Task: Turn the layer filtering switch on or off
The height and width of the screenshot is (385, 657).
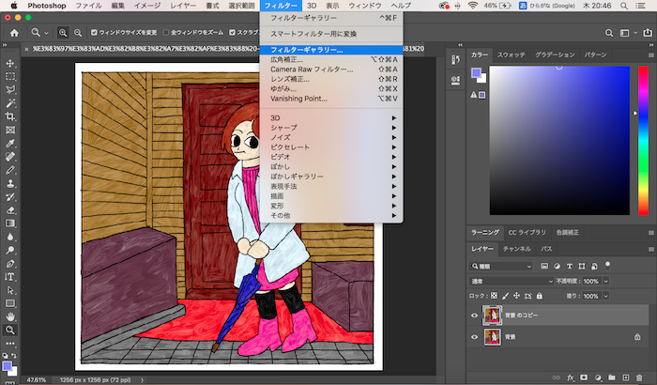Action: click(607, 265)
